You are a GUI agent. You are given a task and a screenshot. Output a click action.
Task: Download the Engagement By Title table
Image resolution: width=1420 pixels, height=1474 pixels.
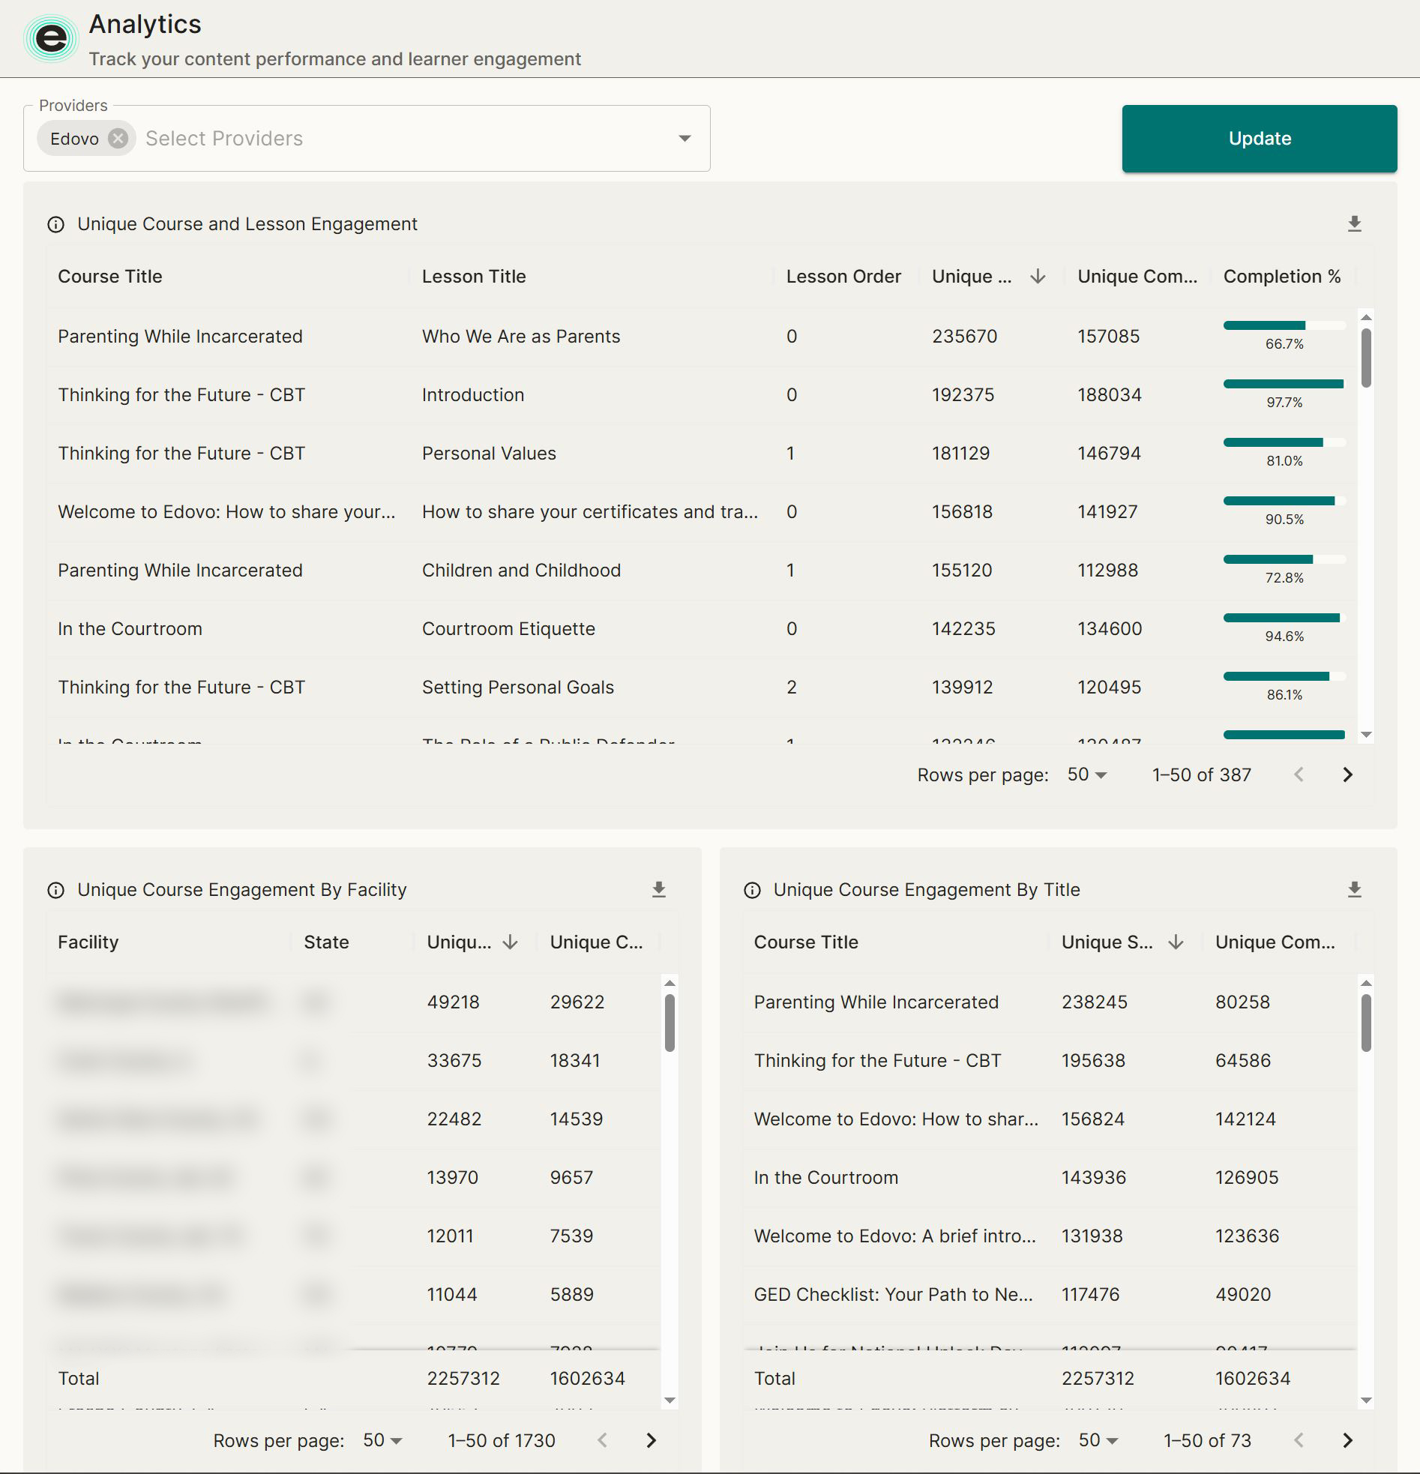click(x=1354, y=890)
